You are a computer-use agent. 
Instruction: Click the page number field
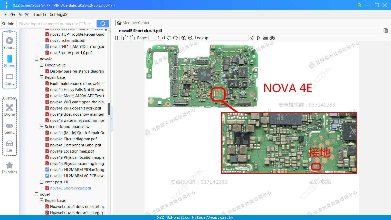pos(155,38)
